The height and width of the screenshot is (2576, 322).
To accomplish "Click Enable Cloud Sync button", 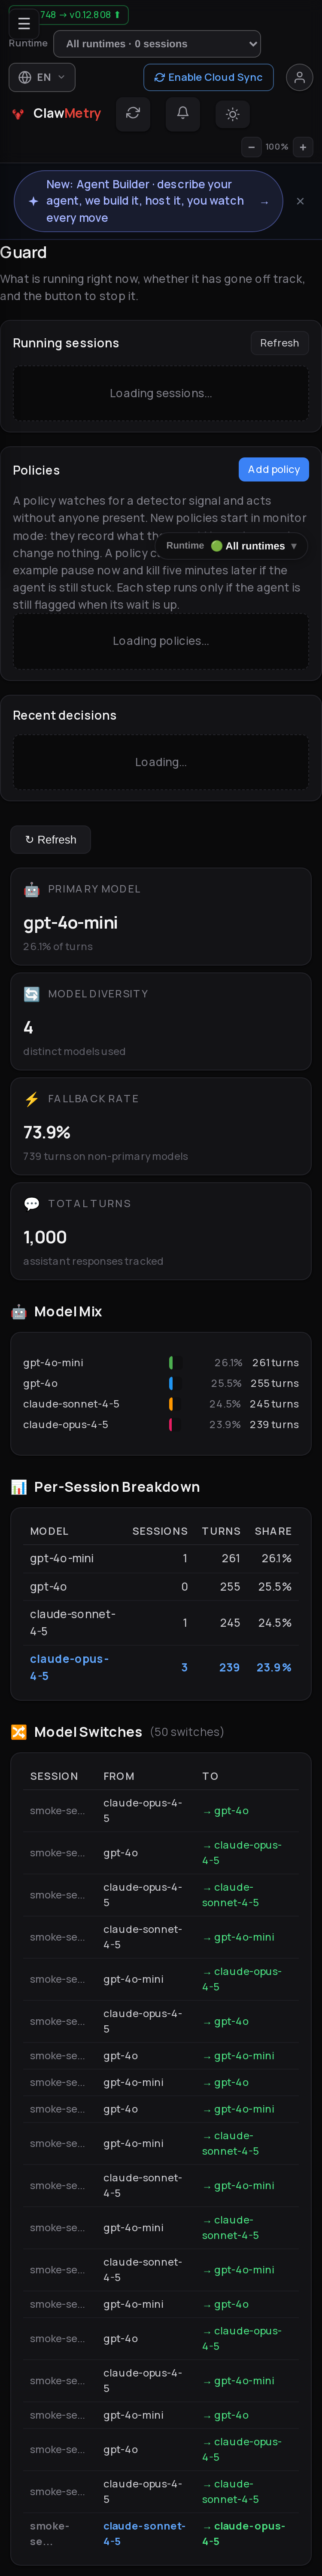I will pos(208,77).
